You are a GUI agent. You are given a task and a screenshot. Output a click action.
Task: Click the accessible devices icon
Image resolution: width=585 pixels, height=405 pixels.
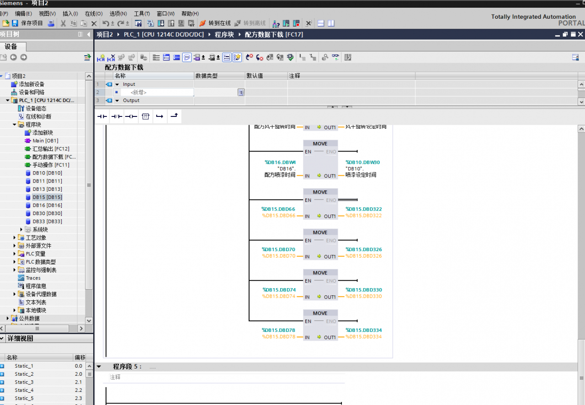[x=276, y=23]
